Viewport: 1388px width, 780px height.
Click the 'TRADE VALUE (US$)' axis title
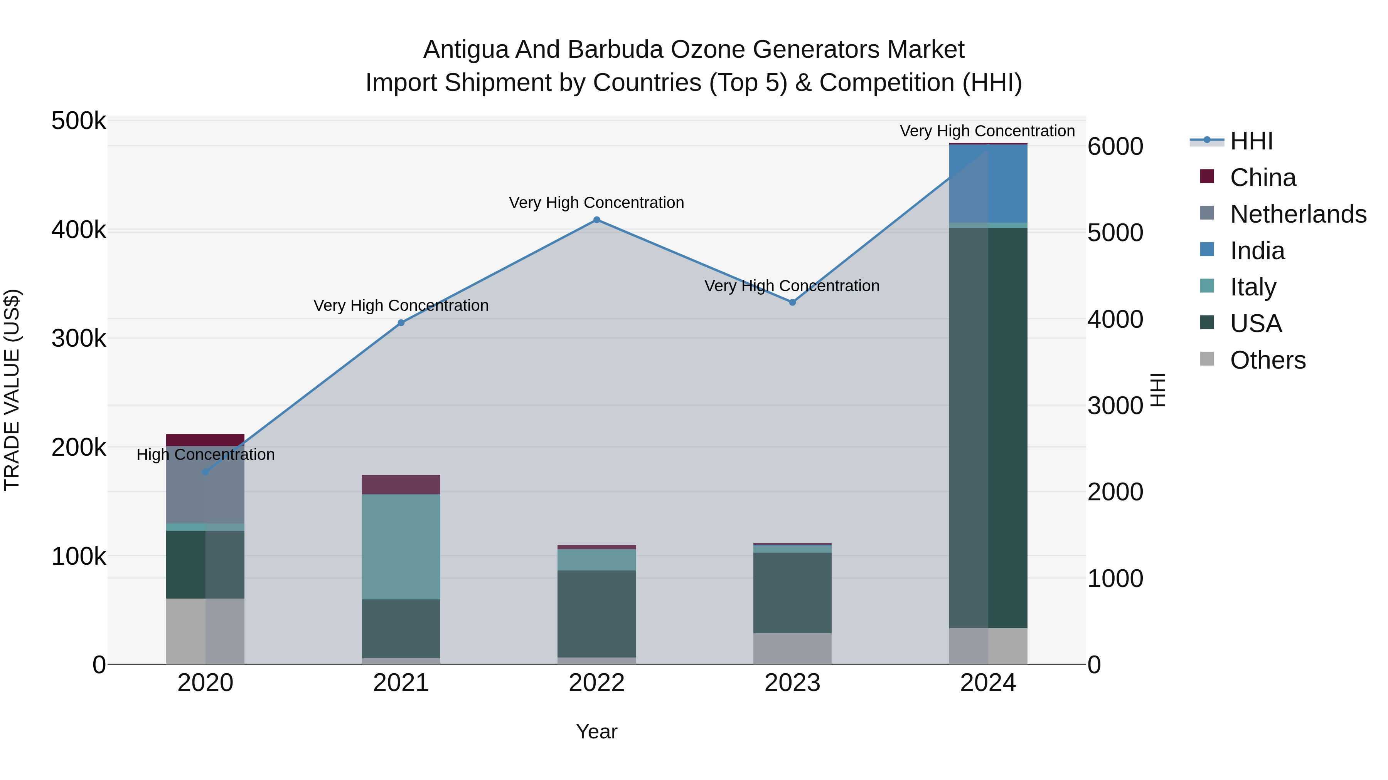[x=12, y=390]
